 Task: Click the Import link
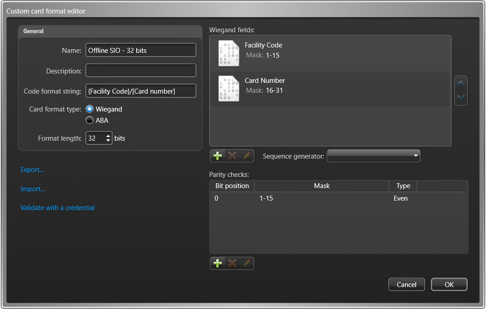coord(33,189)
